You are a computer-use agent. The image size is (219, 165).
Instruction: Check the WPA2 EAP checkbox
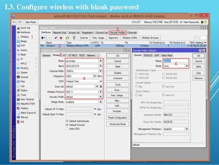[x=163, y=78]
